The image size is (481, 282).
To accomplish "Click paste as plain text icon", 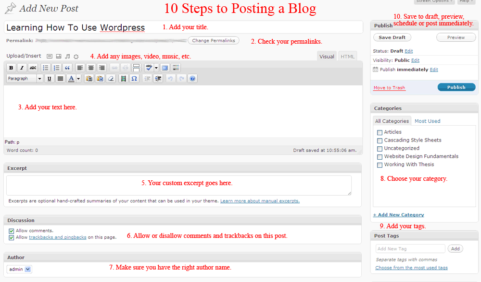I will click(x=89, y=79).
